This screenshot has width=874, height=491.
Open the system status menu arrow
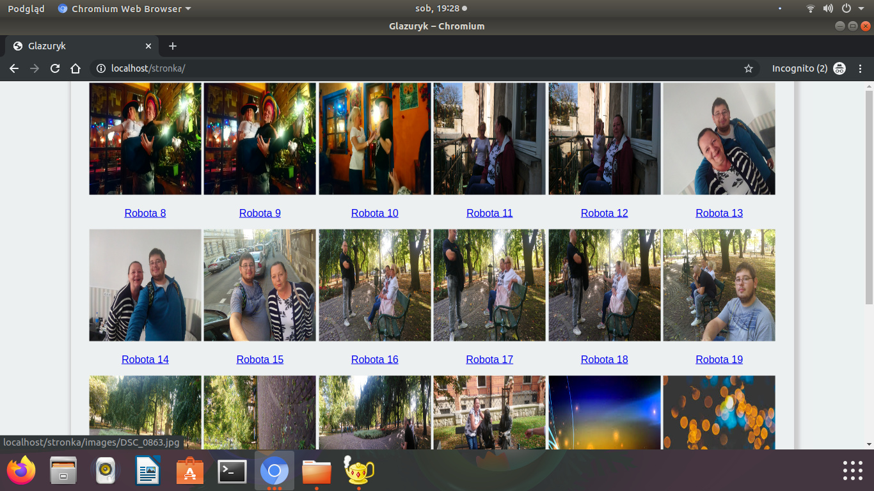coord(862,9)
